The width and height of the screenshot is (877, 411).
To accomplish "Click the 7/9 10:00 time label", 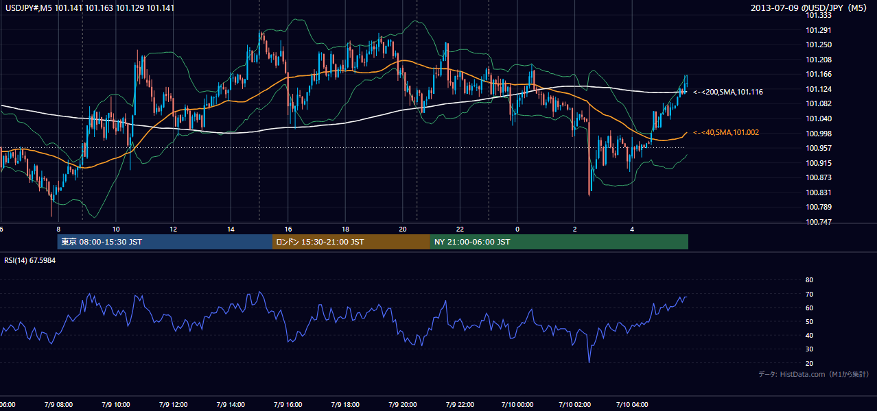I will point(116,404).
